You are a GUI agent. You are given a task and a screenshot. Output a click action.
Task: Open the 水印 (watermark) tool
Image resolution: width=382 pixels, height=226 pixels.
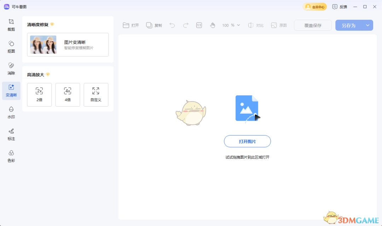point(11,113)
